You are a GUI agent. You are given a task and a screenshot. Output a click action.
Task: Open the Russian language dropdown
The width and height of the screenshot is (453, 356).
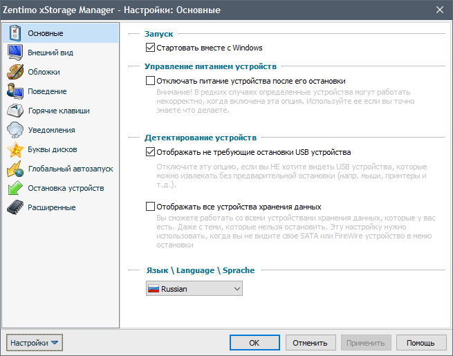(x=194, y=289)
